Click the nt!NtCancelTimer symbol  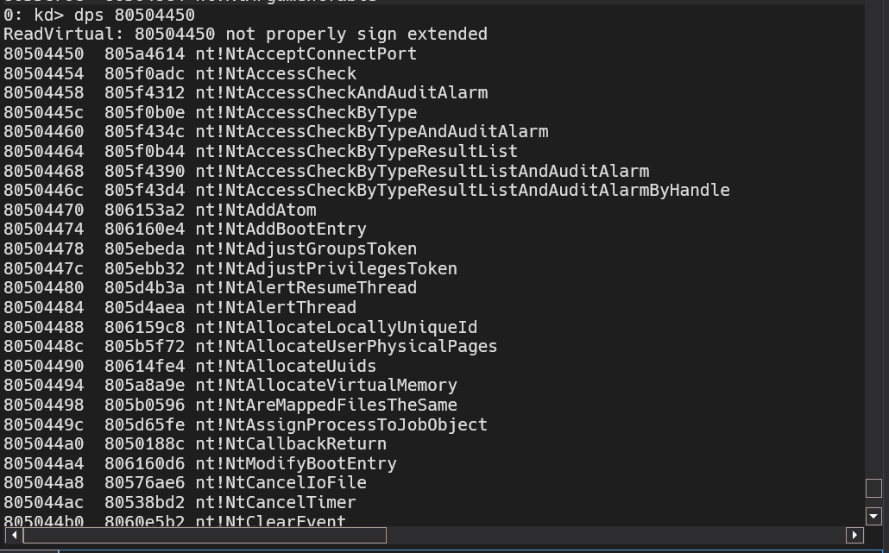click(275, 502)
